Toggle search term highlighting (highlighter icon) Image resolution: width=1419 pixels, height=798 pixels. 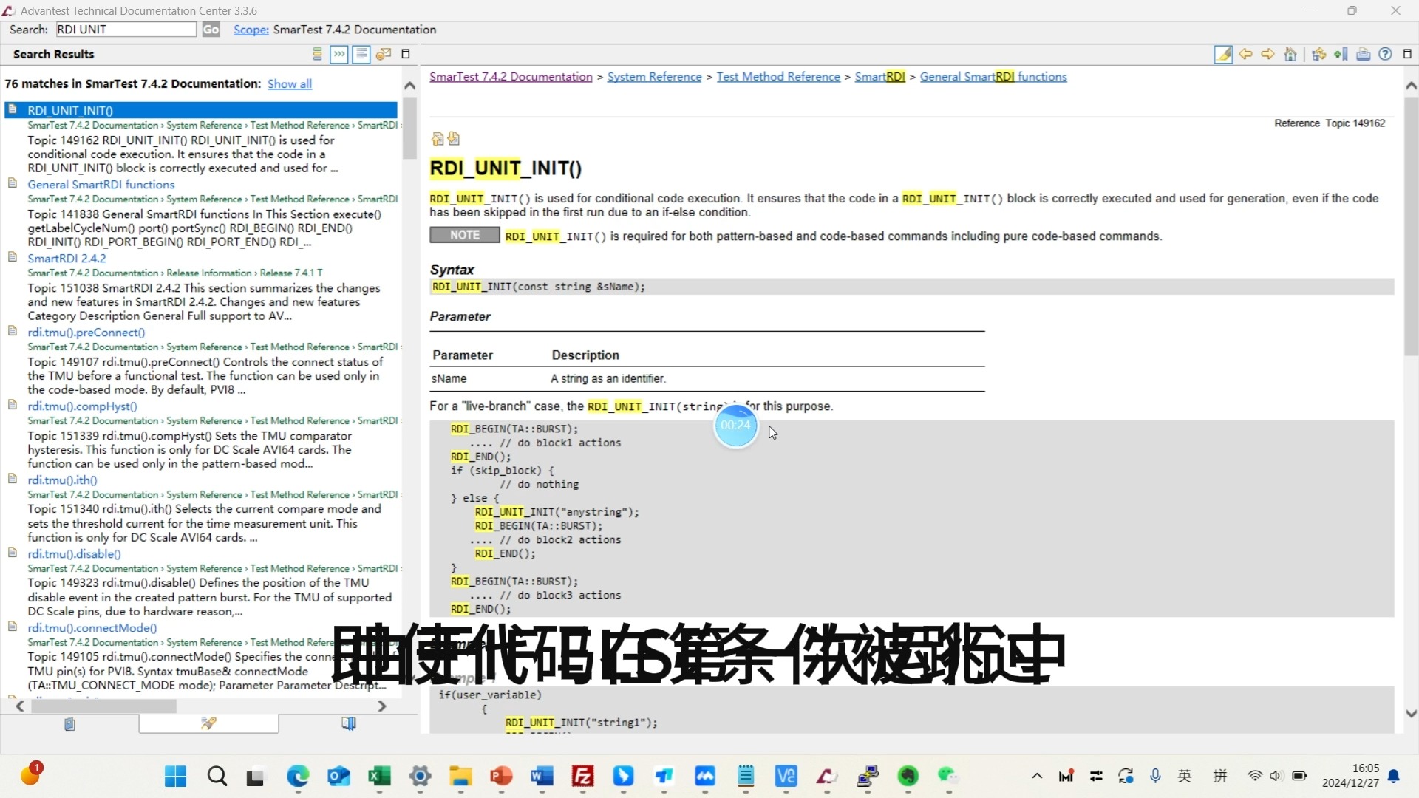1223,54
